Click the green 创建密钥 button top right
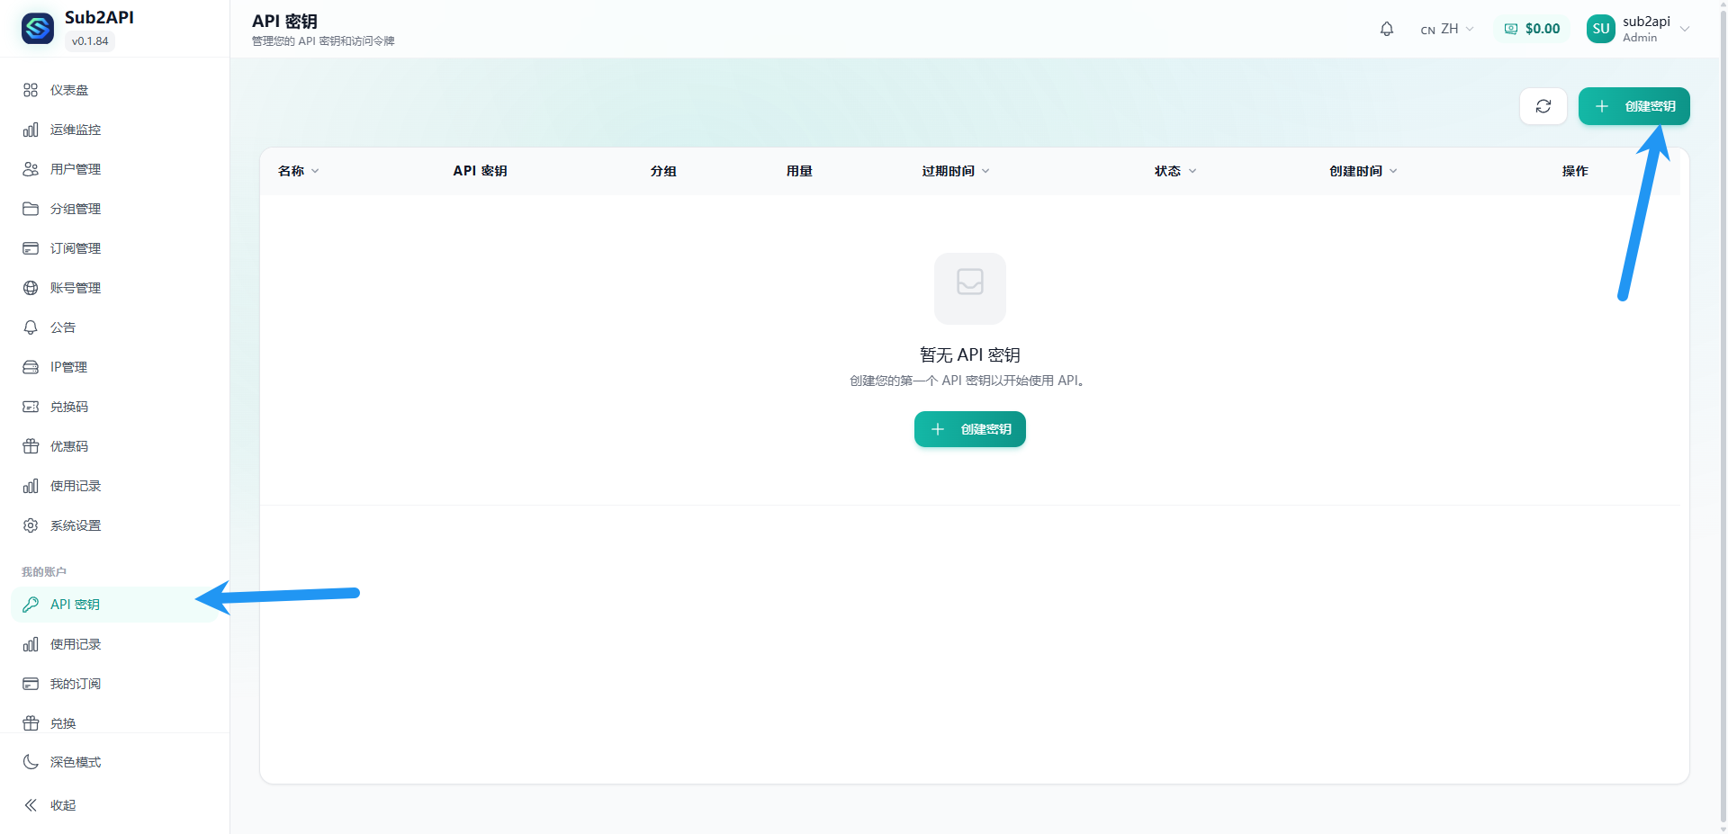The width and height of the screenshot is (1728, 834). [1634, 106]
